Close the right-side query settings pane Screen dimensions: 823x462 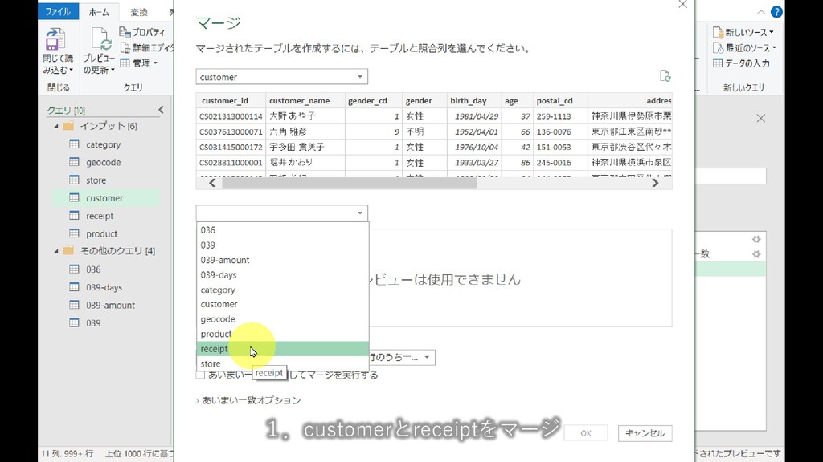pos(760,119)
